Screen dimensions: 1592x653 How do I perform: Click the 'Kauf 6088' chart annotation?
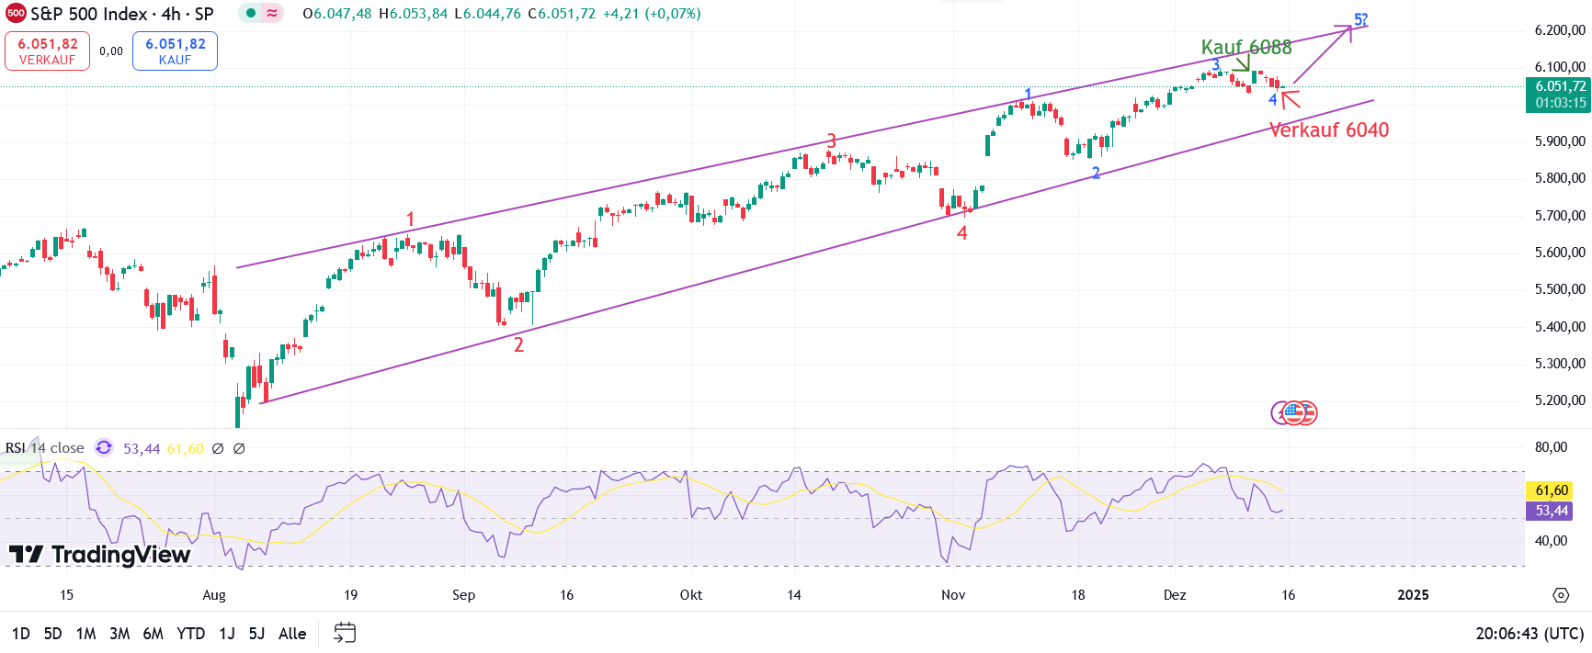(1245, 47)
